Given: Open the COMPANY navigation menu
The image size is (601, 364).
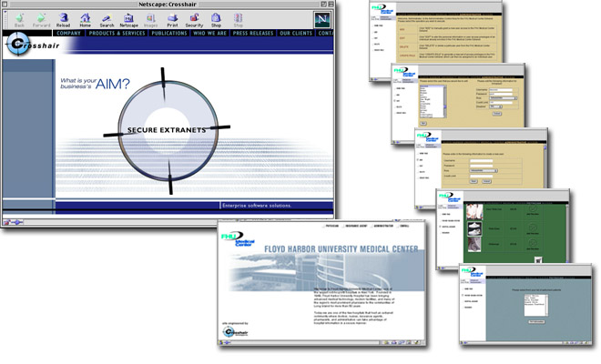Looking at the screenshot, I should 68,34.
